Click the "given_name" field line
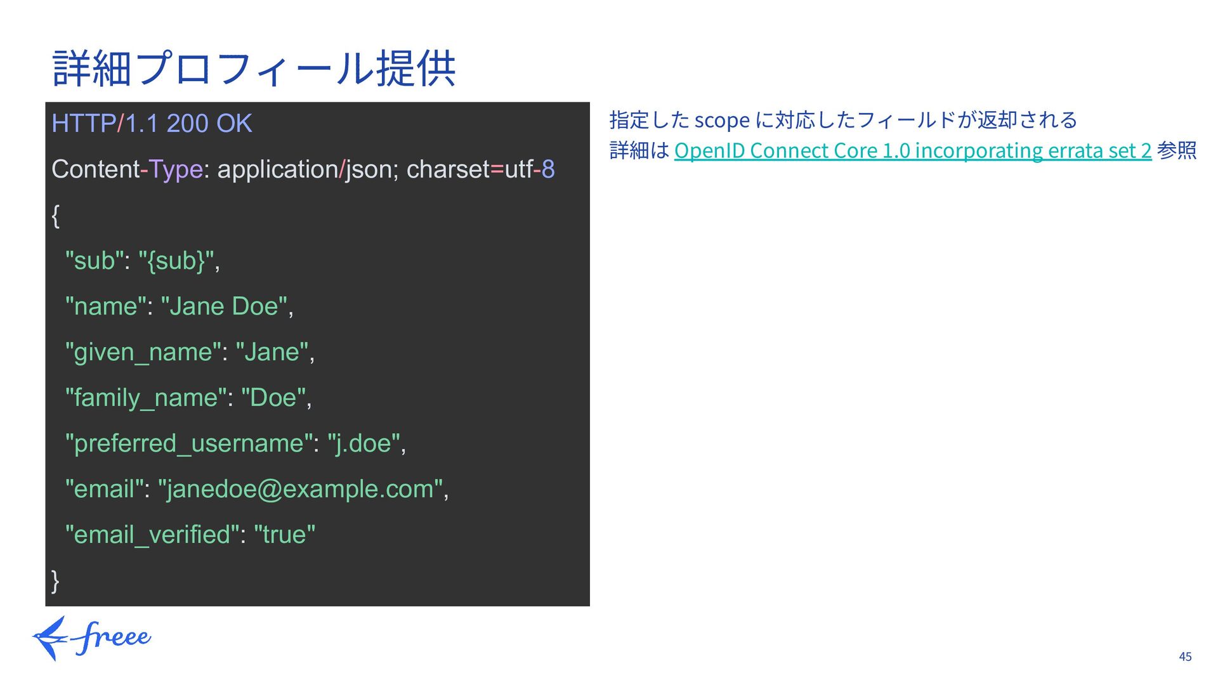The width and height of the screenshot is (1218, 685). [x=190, y=352]
